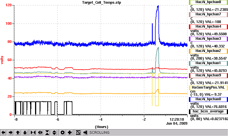Image resolution: width=228 pixels, height=136 pixels.
Task: Click the VAL=49.5508 reading for hpchan4
Action: click(216, 34)
